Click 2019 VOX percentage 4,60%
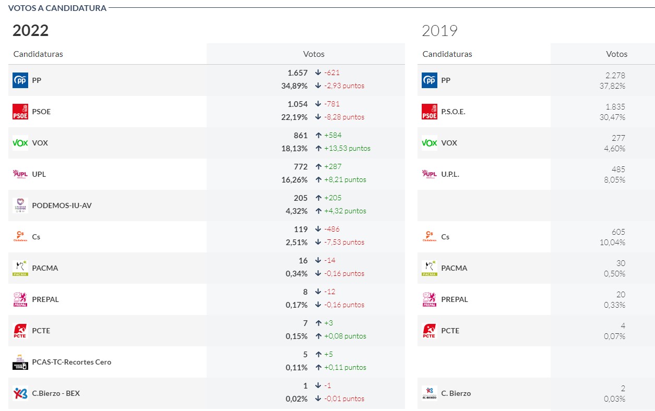655x411 pixels. click(614, 149)
